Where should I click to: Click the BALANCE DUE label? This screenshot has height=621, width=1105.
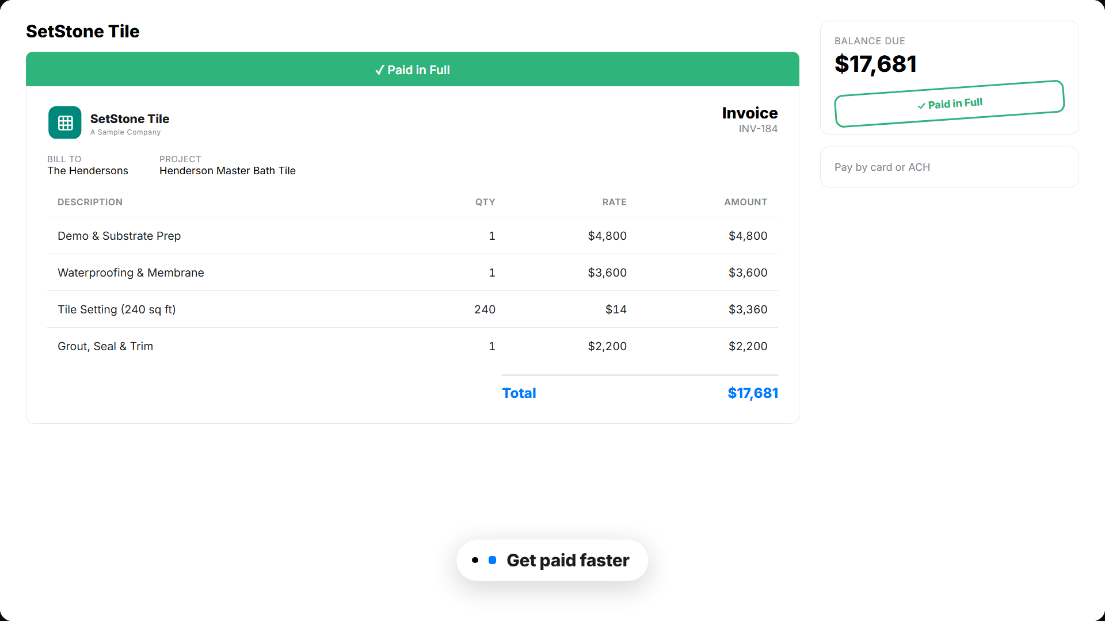(870, 41)
